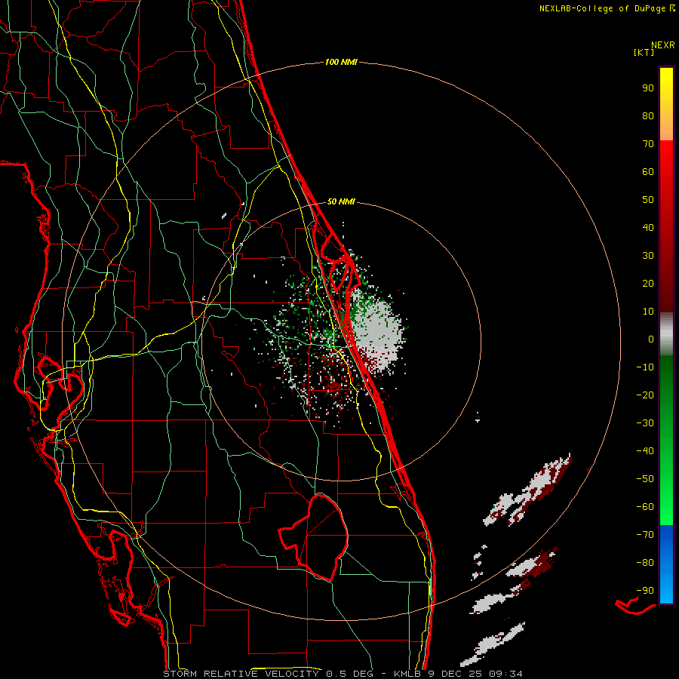Click the "-60" value on the velocity scale

point(645,507)
